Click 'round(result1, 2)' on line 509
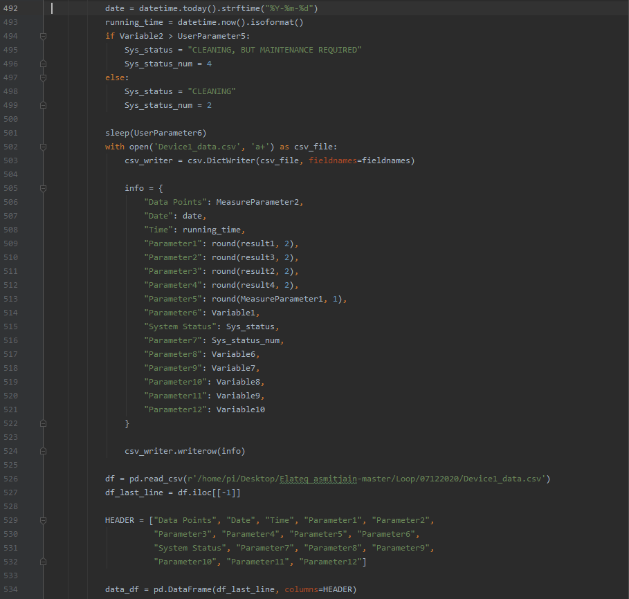Screen dimensions: 629x599 point(253,243)
